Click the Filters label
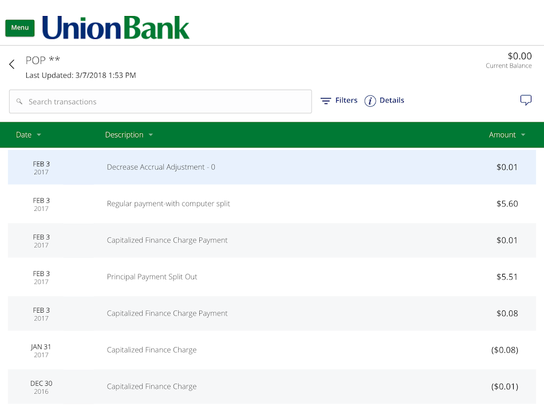Viewport: 544px width, 407px height. click(x=345, y=100)
